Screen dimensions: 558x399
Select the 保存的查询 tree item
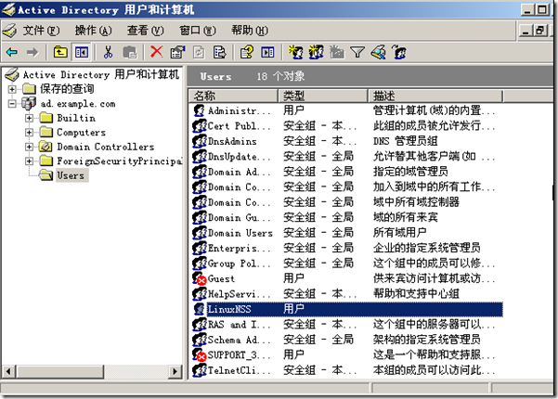pos(67,89)
